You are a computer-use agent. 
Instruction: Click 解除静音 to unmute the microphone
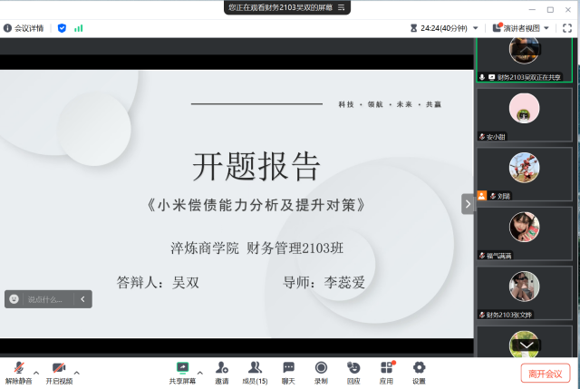[18, 373]
